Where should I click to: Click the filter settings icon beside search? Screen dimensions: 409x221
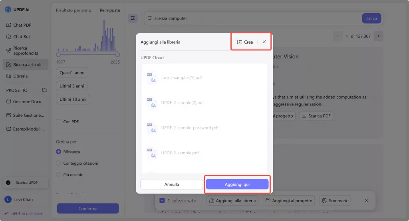point(133,18)
